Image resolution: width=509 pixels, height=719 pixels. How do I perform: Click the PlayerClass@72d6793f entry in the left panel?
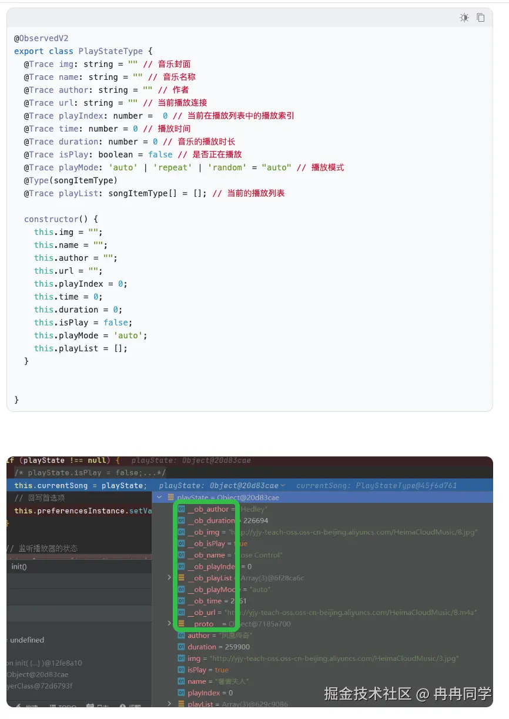40,686
